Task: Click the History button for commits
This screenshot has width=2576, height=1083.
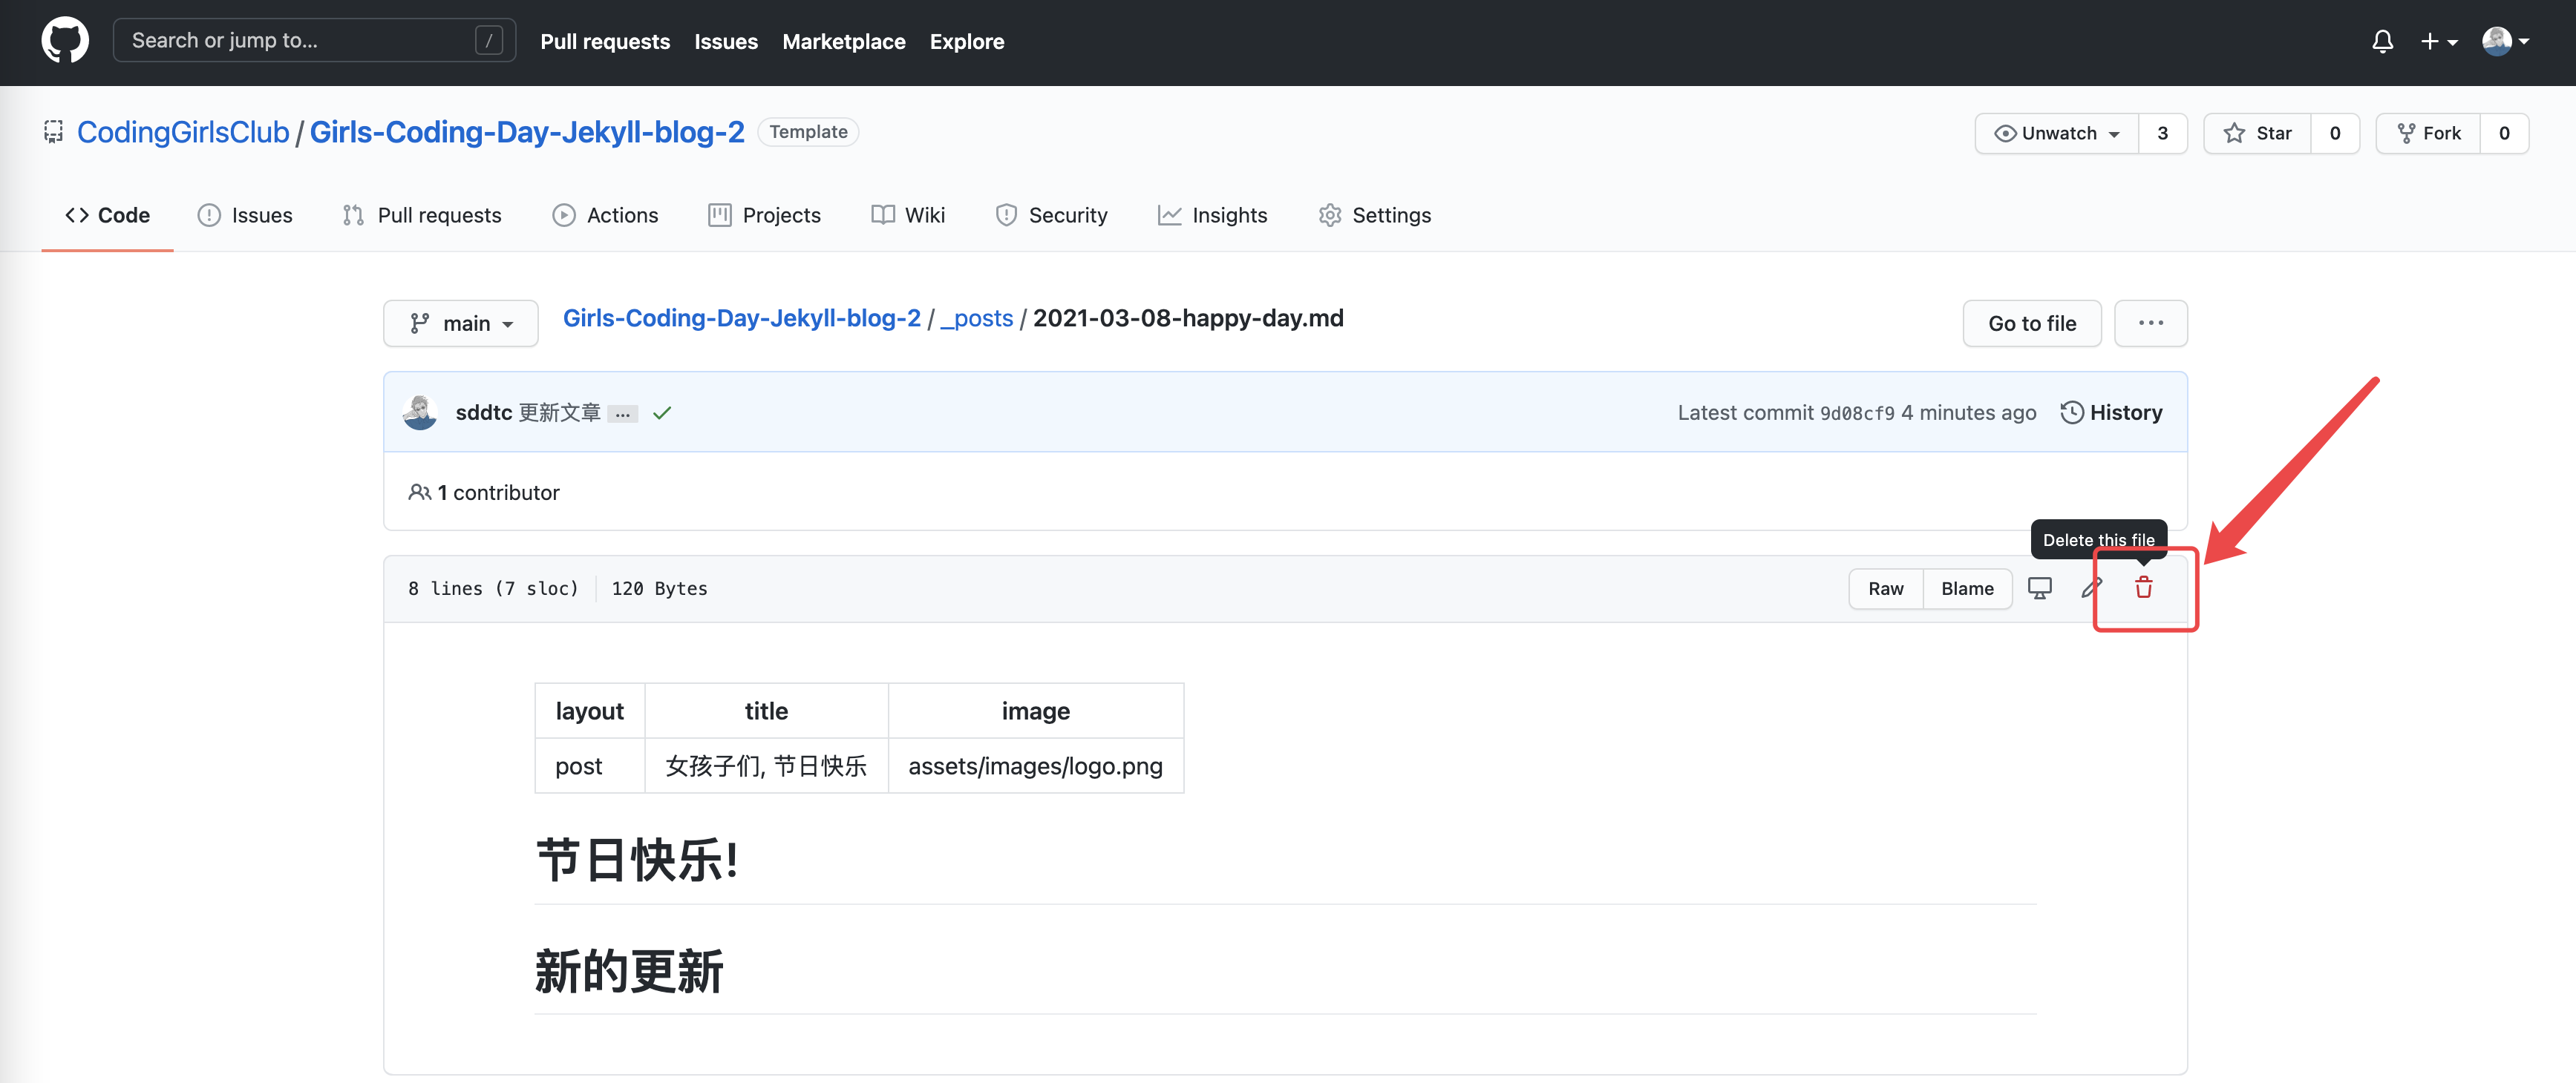Action: 2111,412
